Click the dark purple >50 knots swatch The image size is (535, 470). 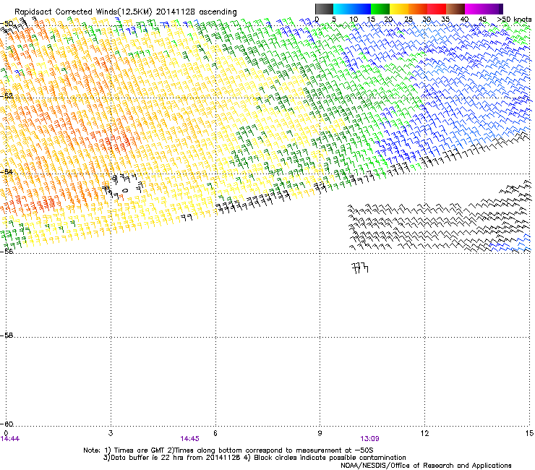point(501,9)
